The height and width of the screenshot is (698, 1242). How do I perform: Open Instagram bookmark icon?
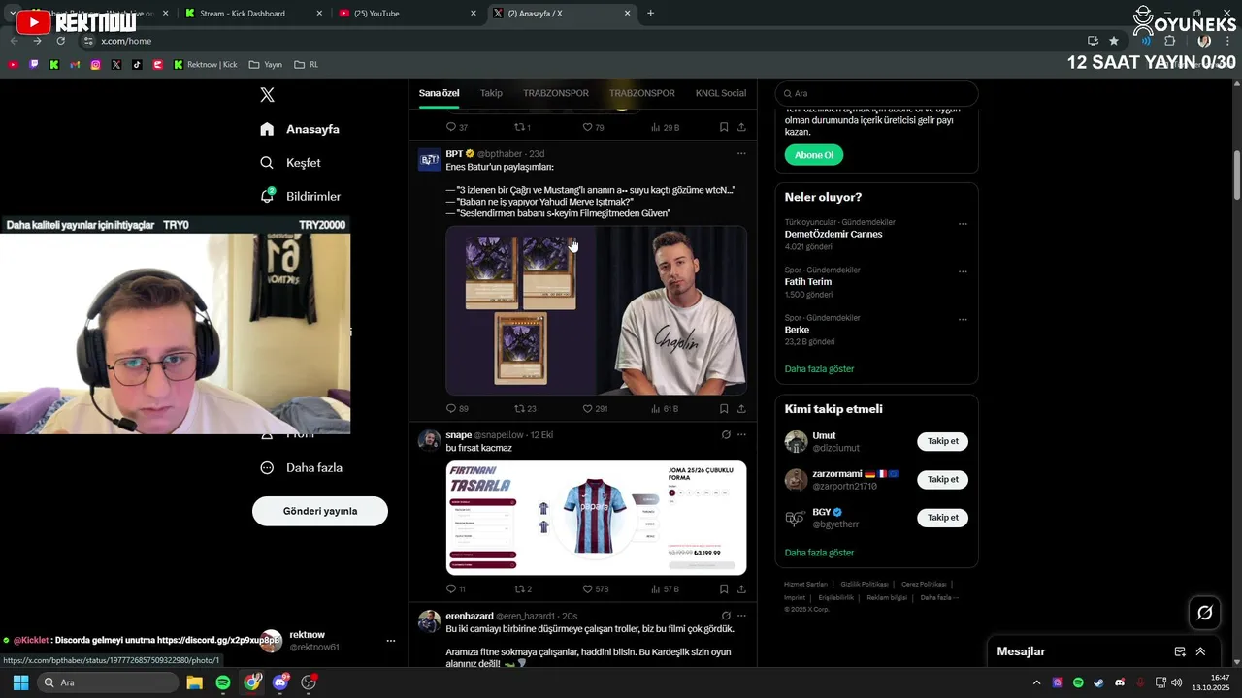pos(95,65)
